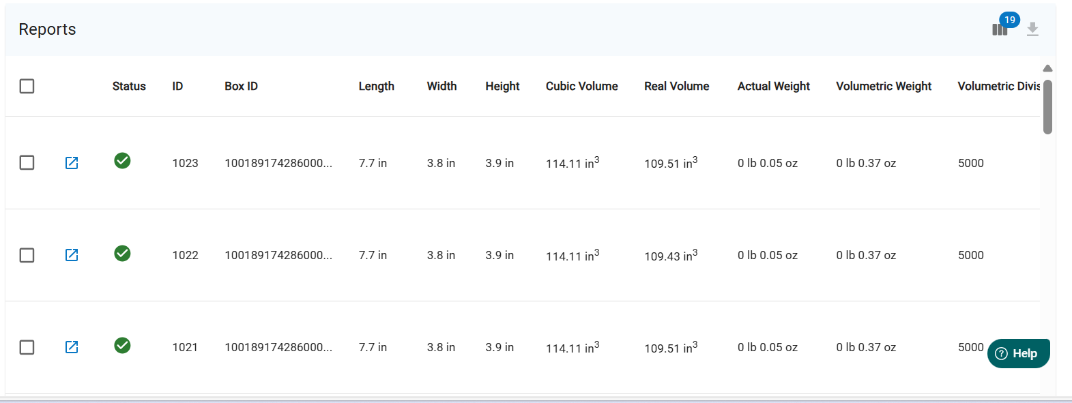Click truncated Box ID of report 1023

(x=278, y=163)
